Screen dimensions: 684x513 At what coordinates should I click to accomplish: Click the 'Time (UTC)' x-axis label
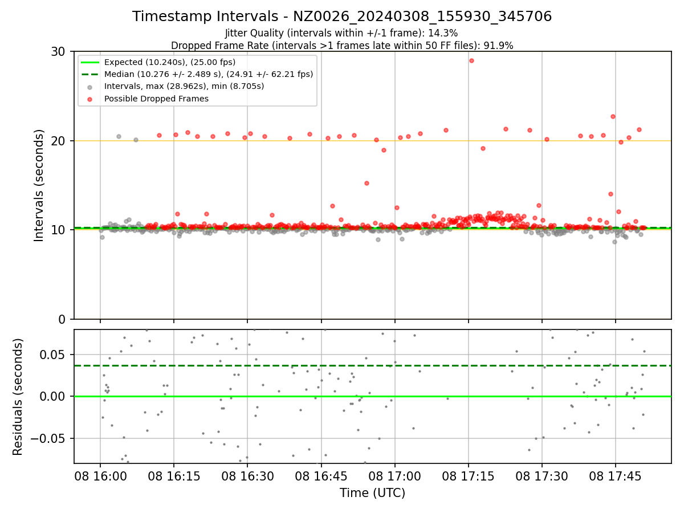pos(372,493)
